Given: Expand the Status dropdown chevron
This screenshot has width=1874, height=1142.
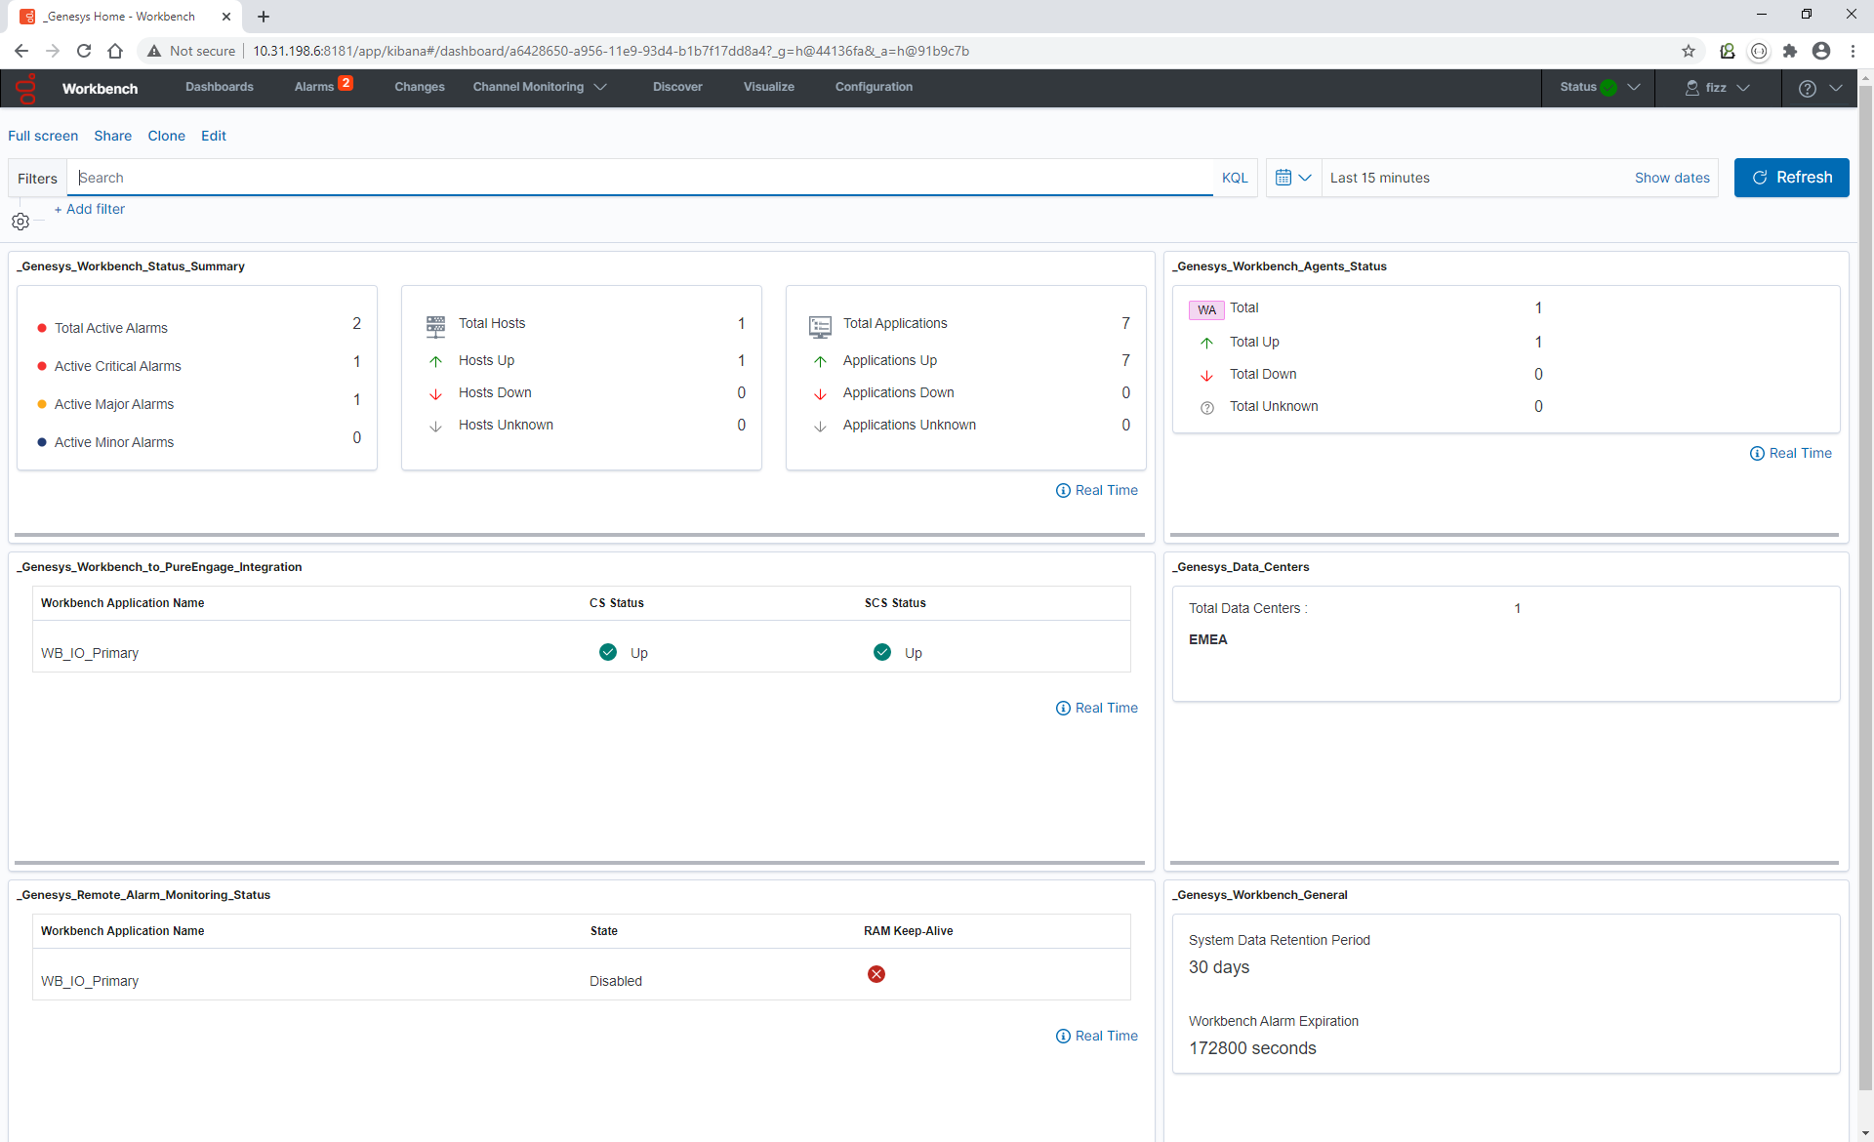Looking at the screenshot, I should (1633, 87).
